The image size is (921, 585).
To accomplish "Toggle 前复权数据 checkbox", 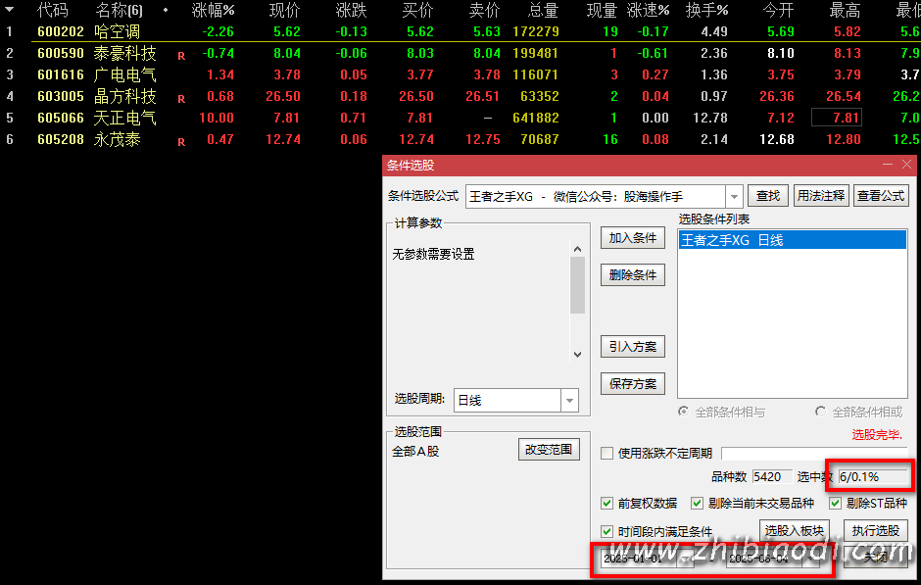I will coord(607,504).
